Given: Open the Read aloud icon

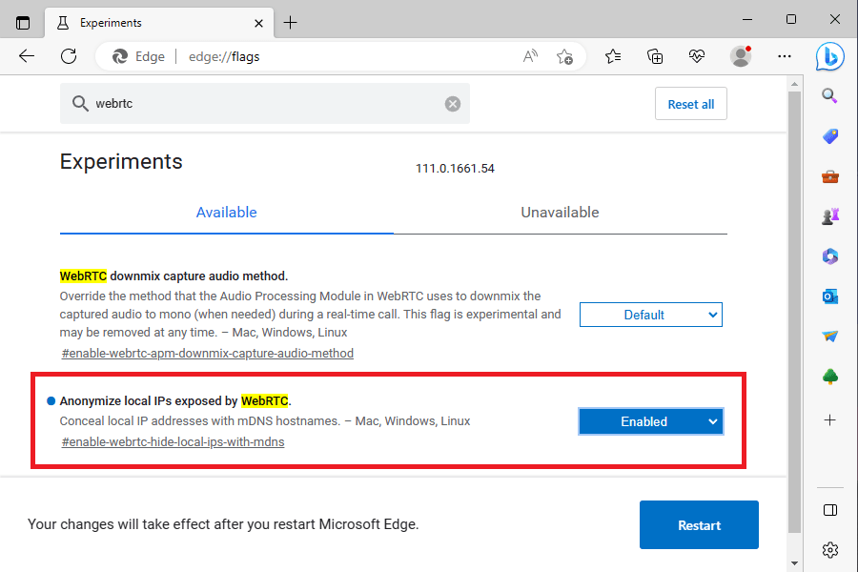Looking at the screenshot, I should (x=530, y=56).
